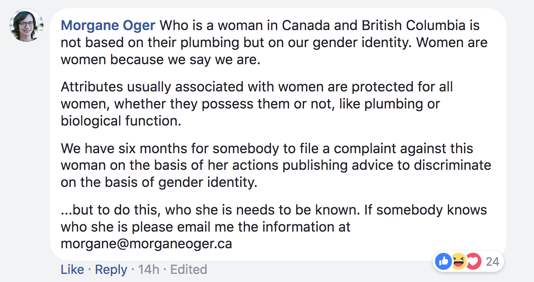View edit history via Edited label
The height and width of the screenshot is (282, 534).
(189, 269)
